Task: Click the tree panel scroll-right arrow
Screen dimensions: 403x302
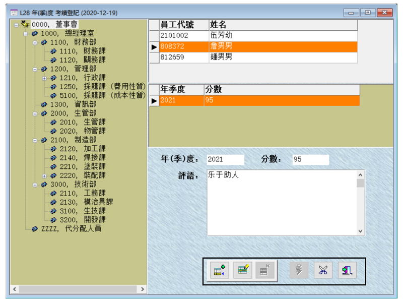Action: (x=143, y=289)
